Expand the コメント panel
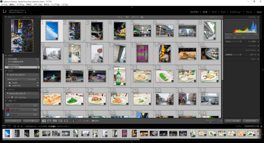Screen dimensions: 264x143 click(258, 59)
